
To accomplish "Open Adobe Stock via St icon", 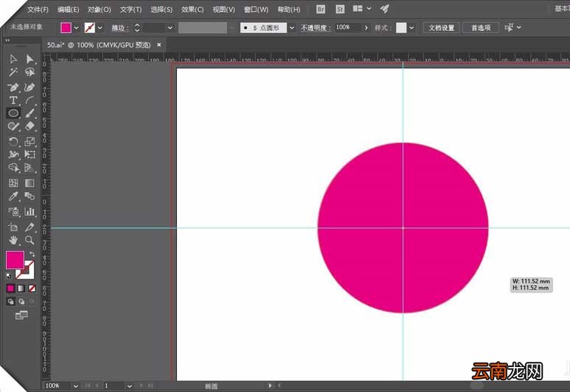I will [x=340, y=9].
